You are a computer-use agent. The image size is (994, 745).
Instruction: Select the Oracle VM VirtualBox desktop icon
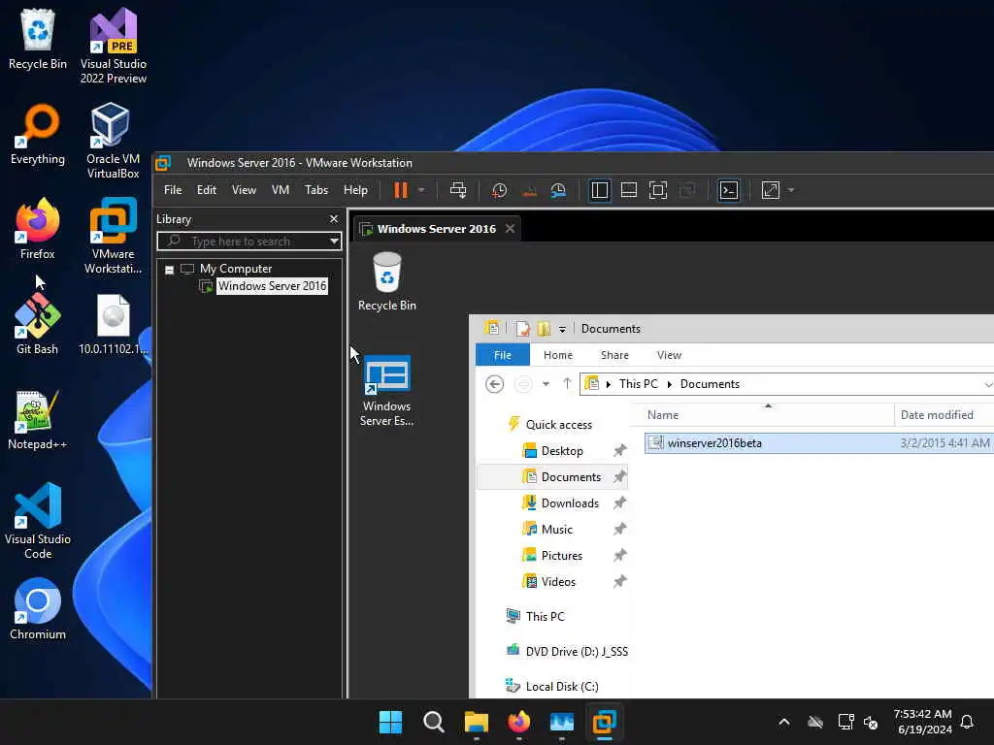pos(113,140)
